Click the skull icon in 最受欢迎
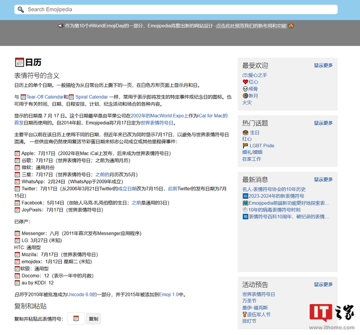The width and height of the screenshot is (360, 335). pyautogui.click(x=245, y=89)
